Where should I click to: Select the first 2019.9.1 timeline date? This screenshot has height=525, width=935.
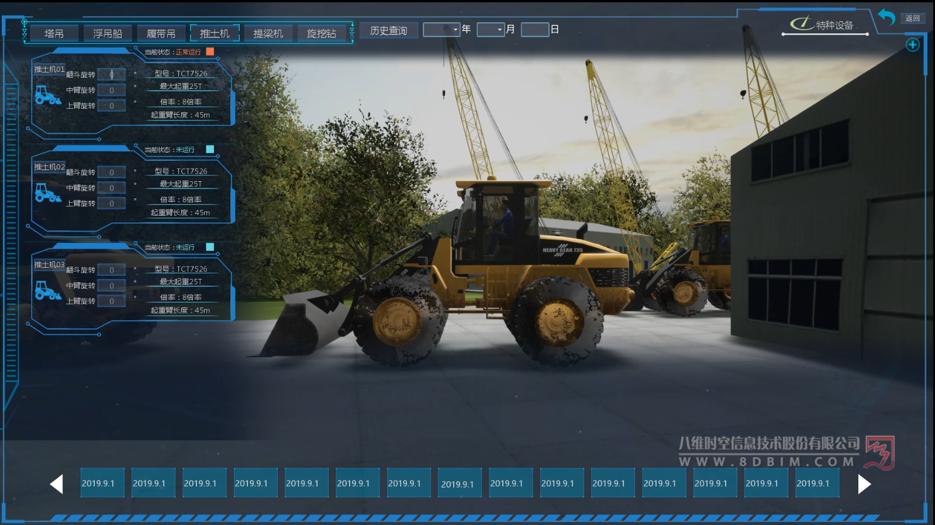tap(98, 483)
